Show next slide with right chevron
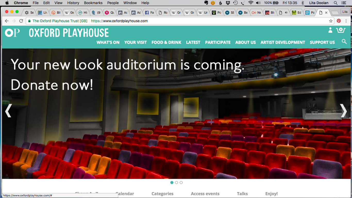Screen dimensions: 352x198 click(x=343, y=111)
